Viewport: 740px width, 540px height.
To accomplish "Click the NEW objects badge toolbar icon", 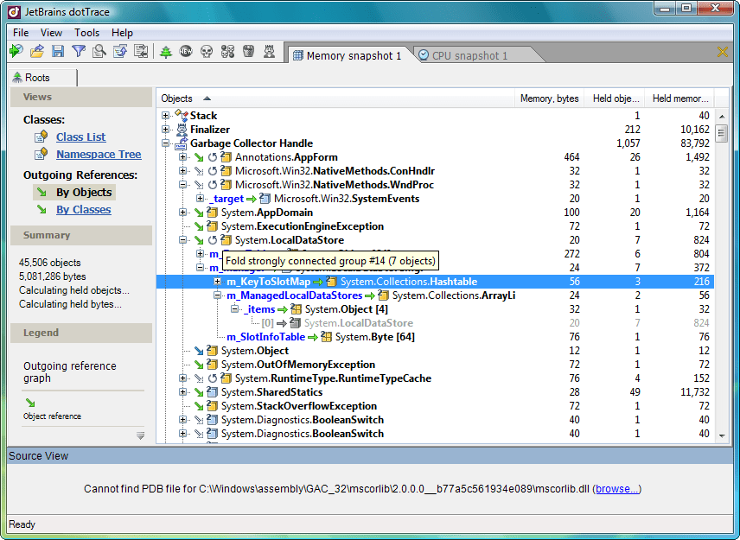I will tap(186, 53).
